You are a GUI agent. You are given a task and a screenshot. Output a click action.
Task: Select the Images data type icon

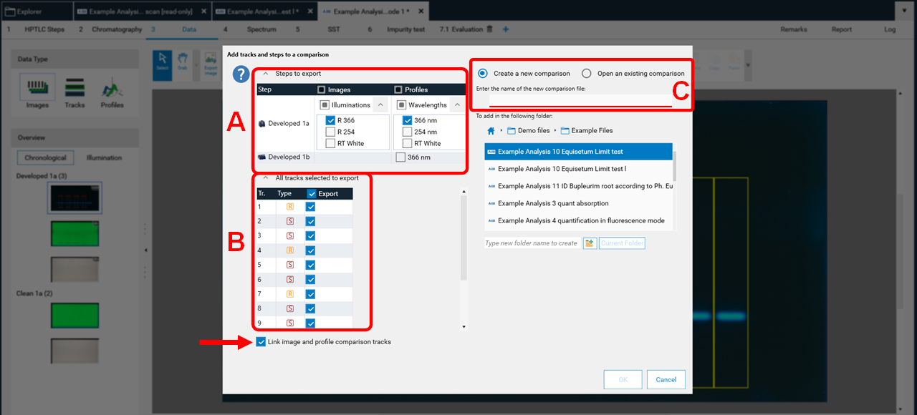[x=37, y=91]
